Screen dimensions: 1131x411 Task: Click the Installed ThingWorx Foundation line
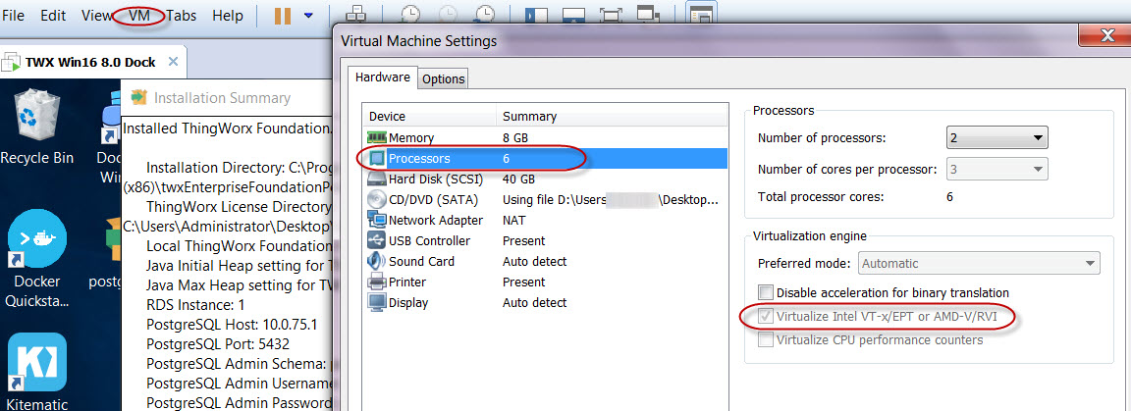[x=227, y=128]
